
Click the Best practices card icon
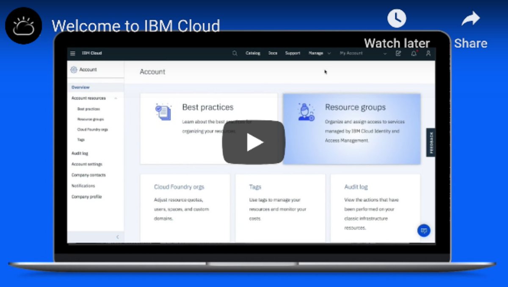click(163, 112)
